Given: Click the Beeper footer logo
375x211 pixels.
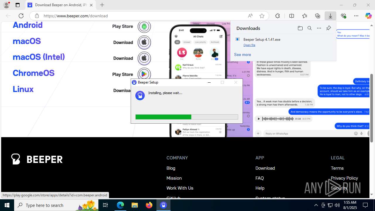Looking at the screenshot, I should click(37, 159).
